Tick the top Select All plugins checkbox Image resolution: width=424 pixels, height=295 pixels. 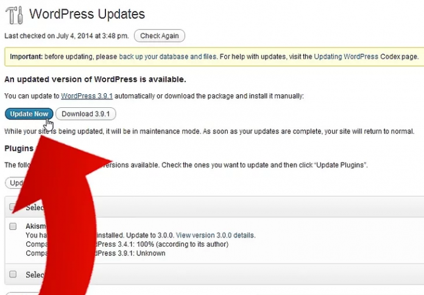click(x=13, y=207)
